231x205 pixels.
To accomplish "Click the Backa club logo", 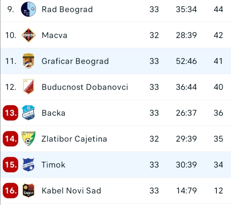I will pyautogui.click(x=28, y=113).
